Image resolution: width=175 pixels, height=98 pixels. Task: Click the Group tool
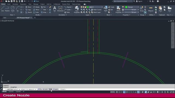[142, 9]
